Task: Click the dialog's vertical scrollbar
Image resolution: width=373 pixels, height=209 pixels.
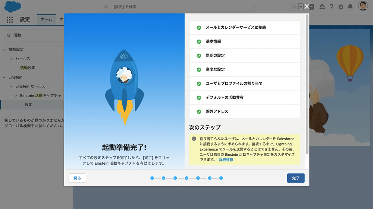Action: click(x=307, y=84)
